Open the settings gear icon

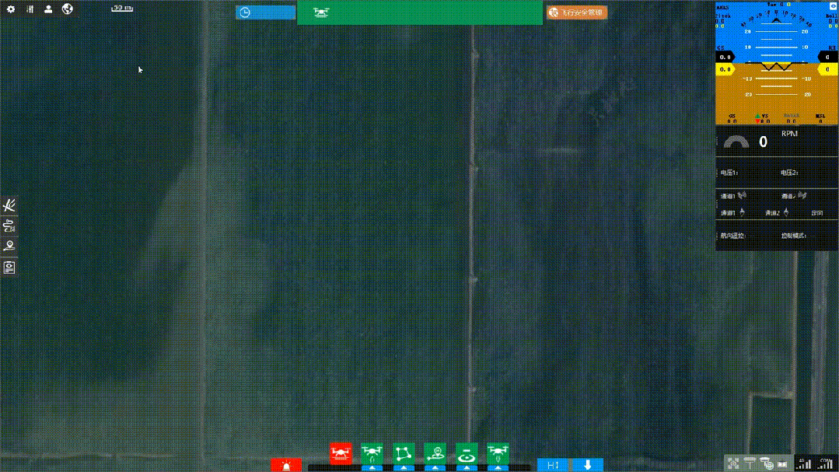point(11,9)
